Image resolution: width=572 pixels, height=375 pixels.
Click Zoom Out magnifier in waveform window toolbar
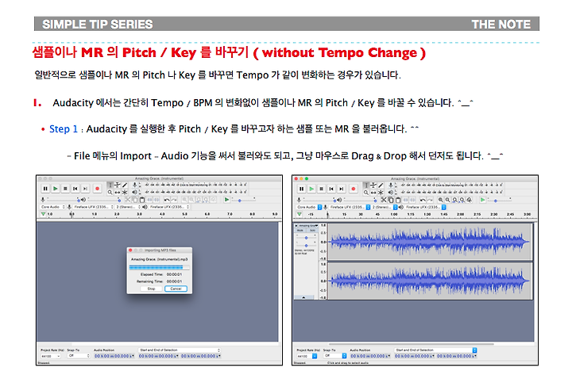(x=448, y=200)
